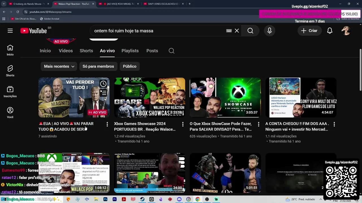Open Você in the sidebar
The image size is (362, 203).
coord(10,113)
